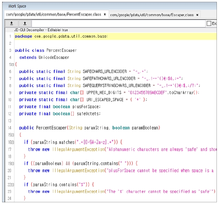This screenshot has height=204, width=219.
Task: Click paramString.contains(" ") on line 19
Action: pyautogui.click(x=101, y=163)
